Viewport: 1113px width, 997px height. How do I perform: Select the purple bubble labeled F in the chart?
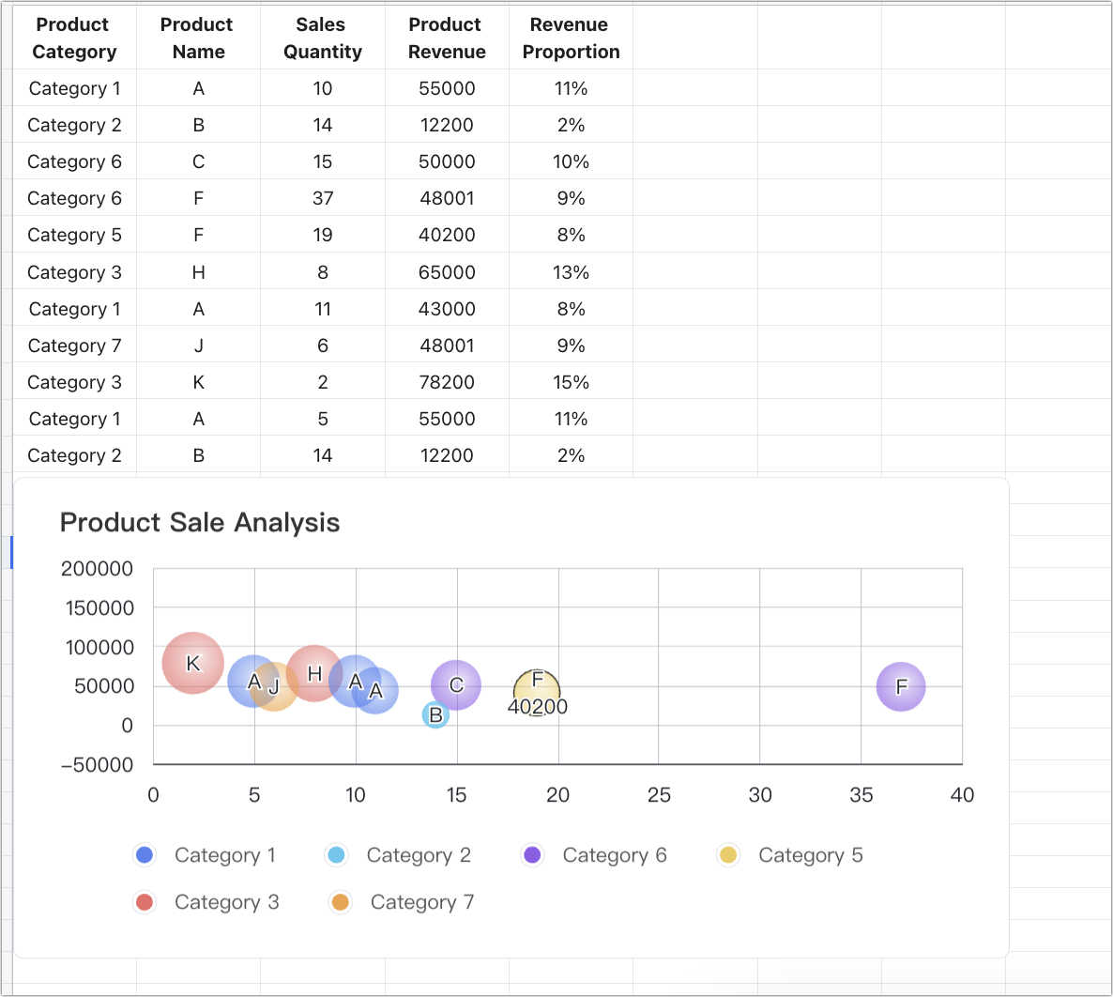[901, 686]
